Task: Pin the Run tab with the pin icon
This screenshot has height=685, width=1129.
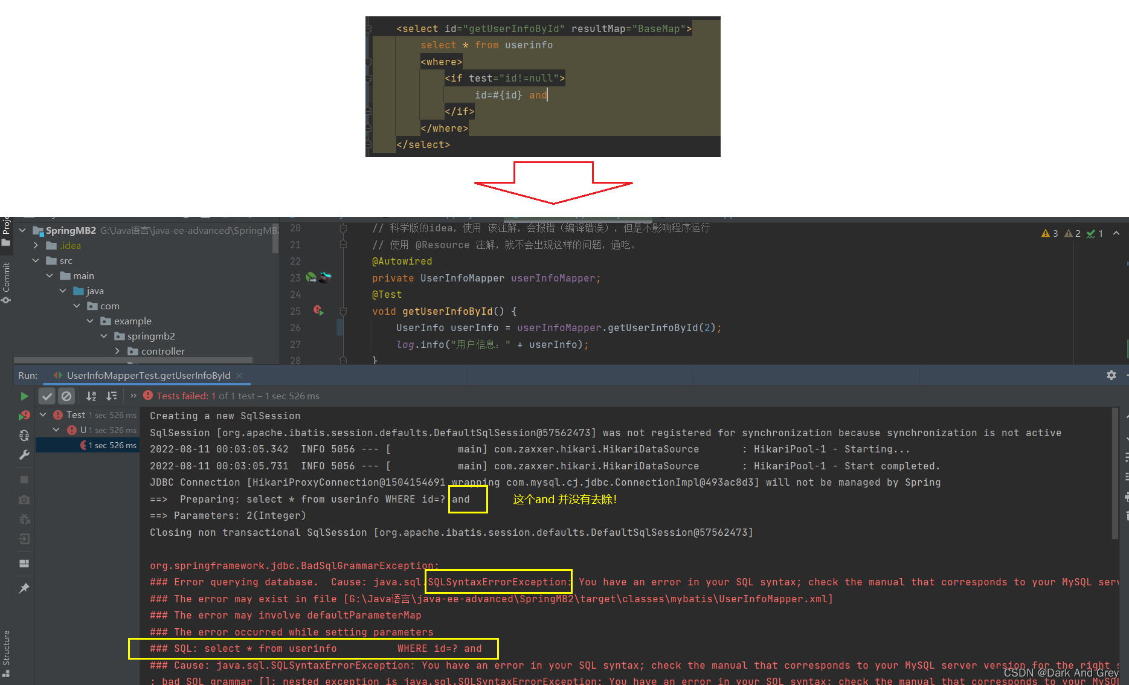Action: coord(24,588)
